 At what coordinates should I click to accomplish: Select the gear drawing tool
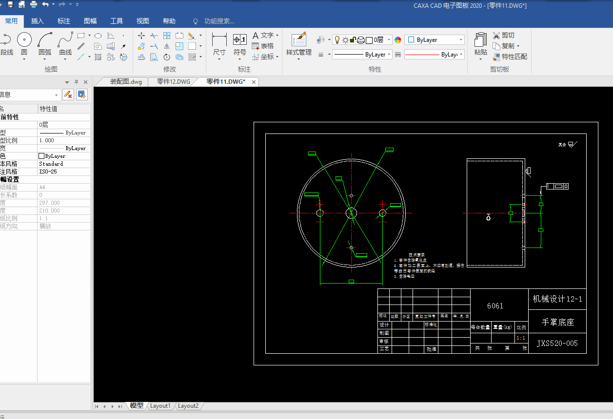pos(111,57)
